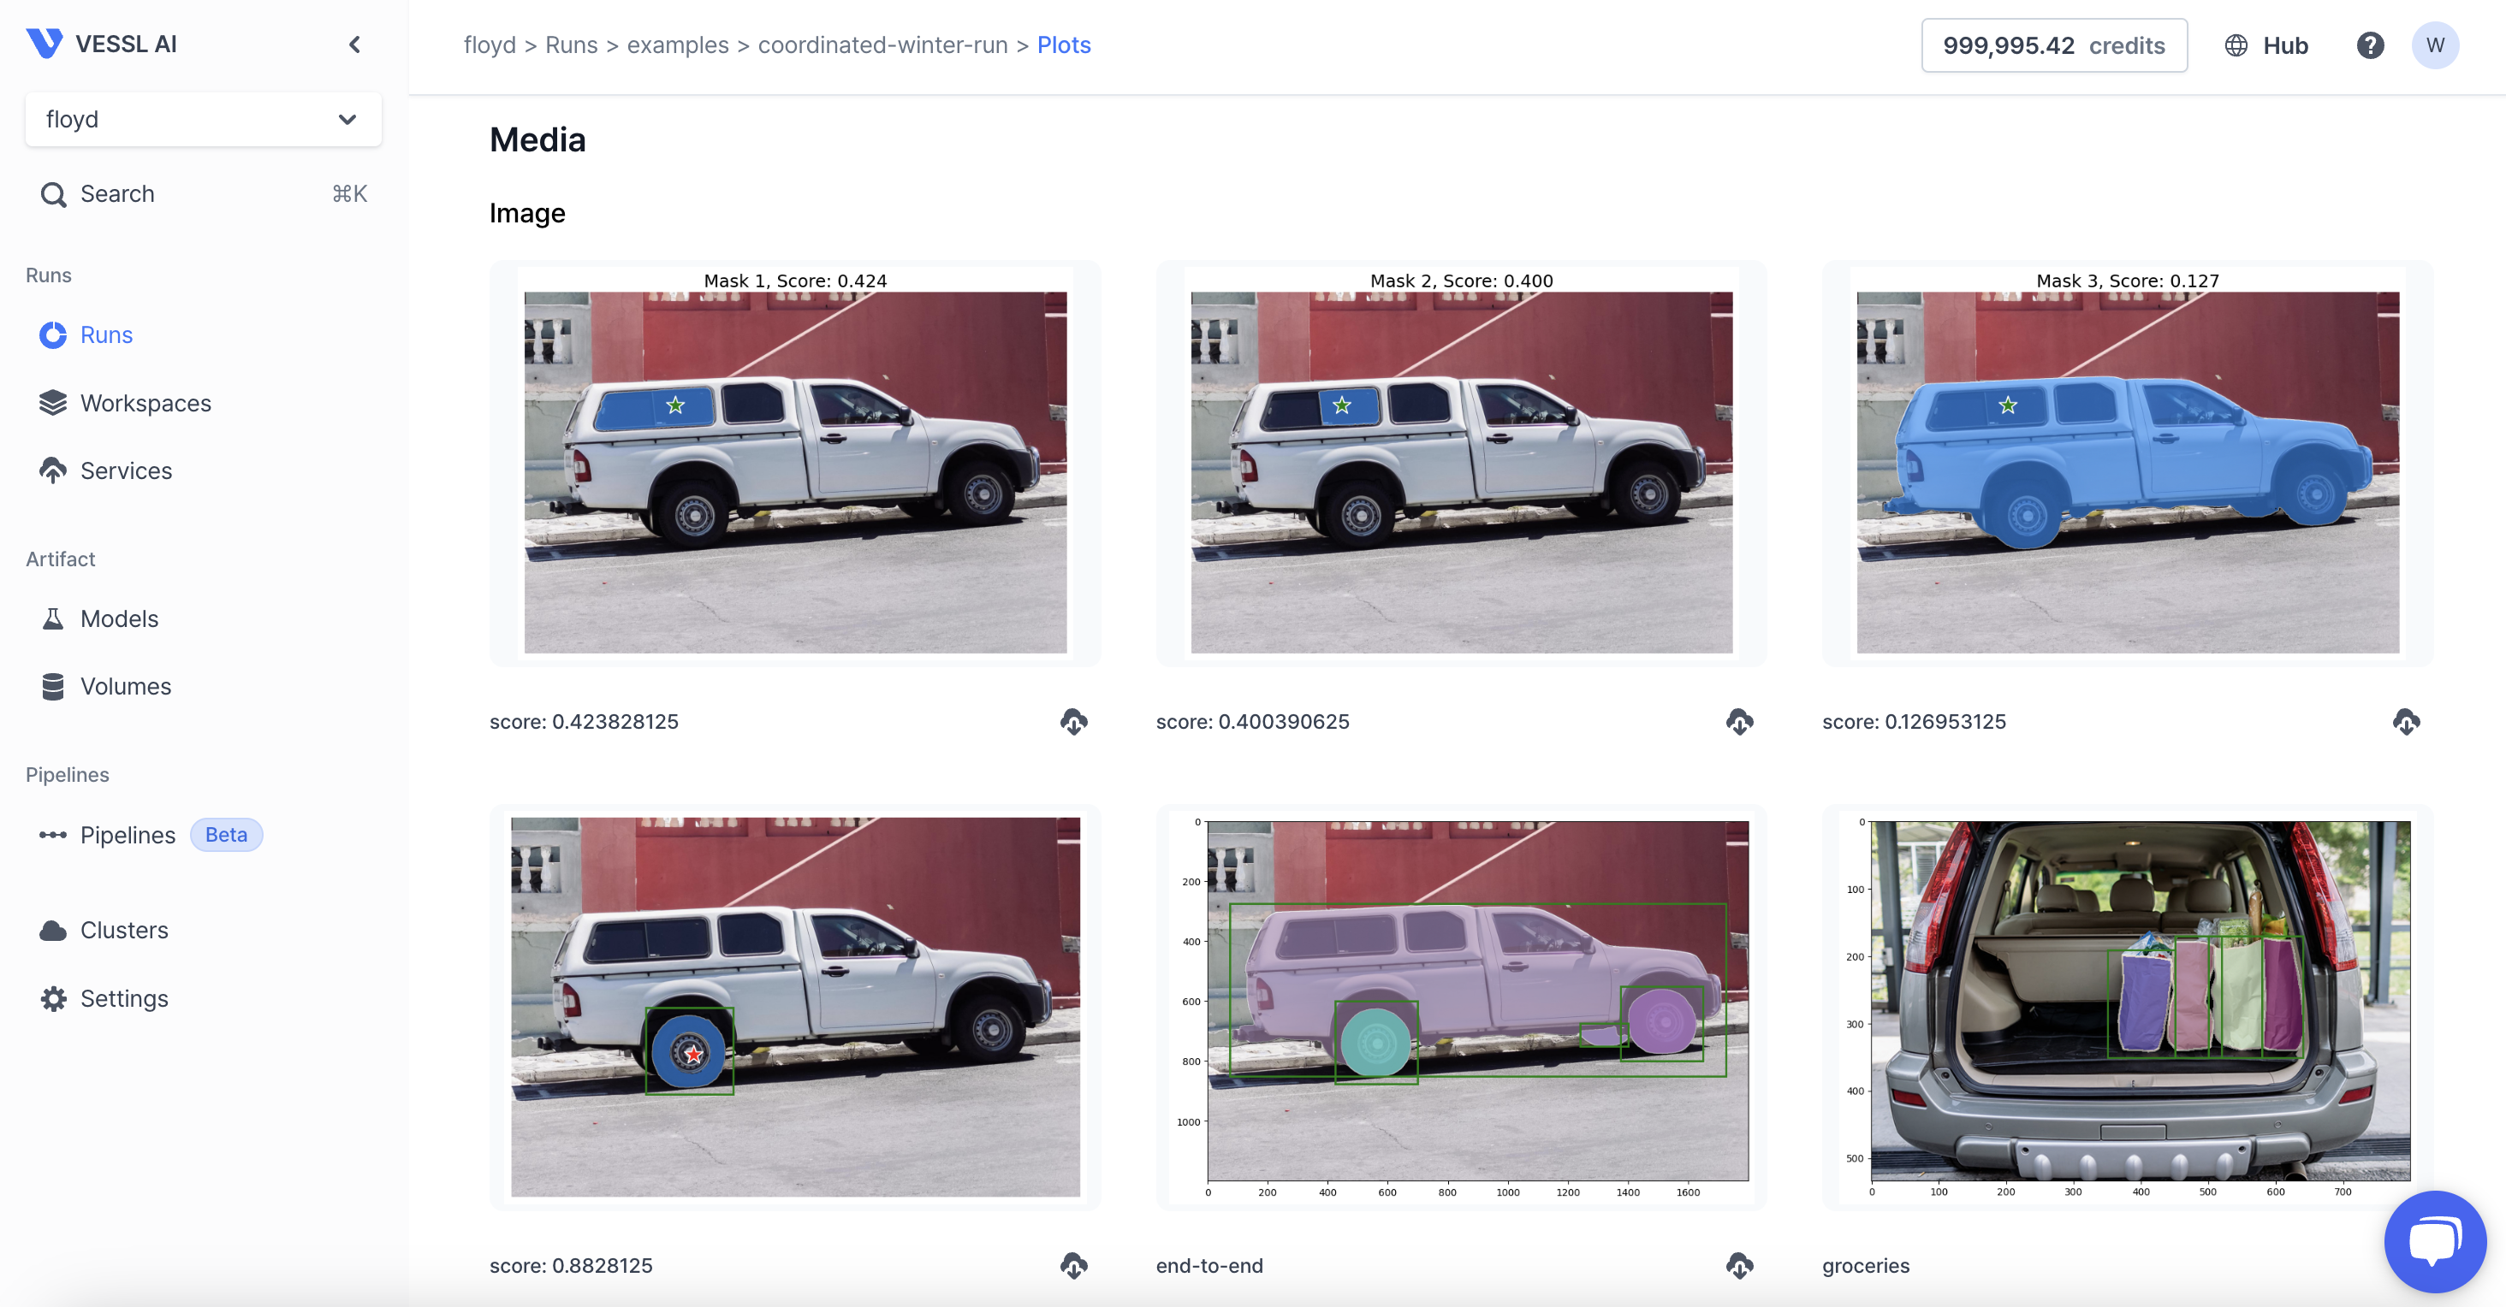
Task: Open Workspaces in the sidebar
Action: (x=145, y=403)
